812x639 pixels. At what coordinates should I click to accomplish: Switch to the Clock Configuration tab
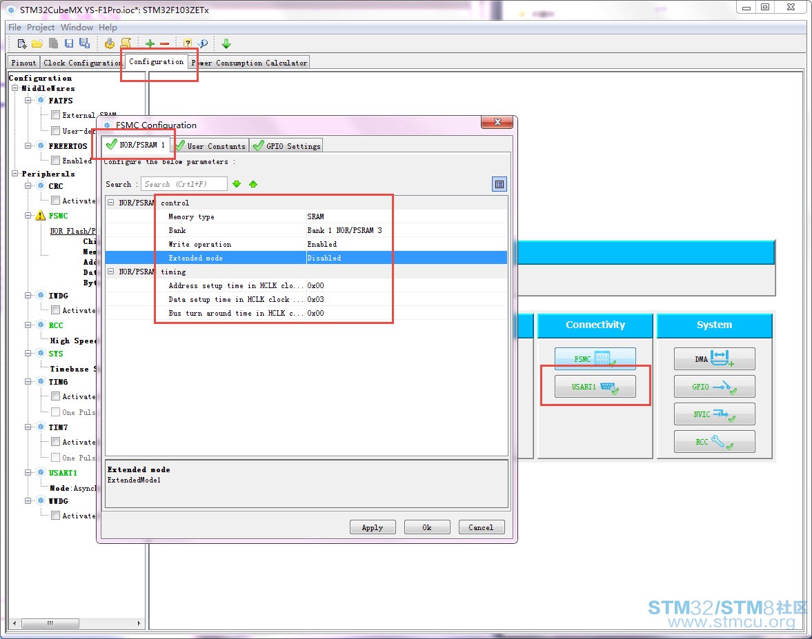pyautogui.click(x=82, y=63)
